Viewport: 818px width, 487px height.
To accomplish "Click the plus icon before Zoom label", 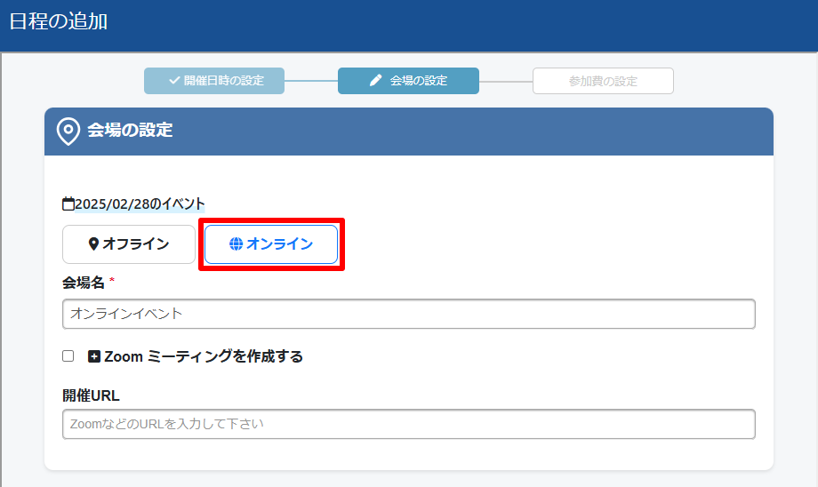I will (x=94, y=356).
